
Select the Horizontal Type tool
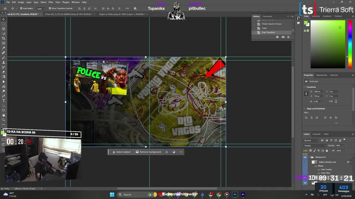coord(4,101)
